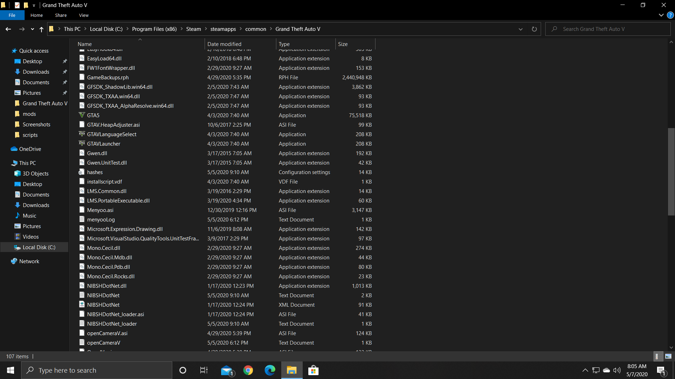Click the hashes configuration file icon
The height and width of the screenshot is (379, 675).
point(82,172)
